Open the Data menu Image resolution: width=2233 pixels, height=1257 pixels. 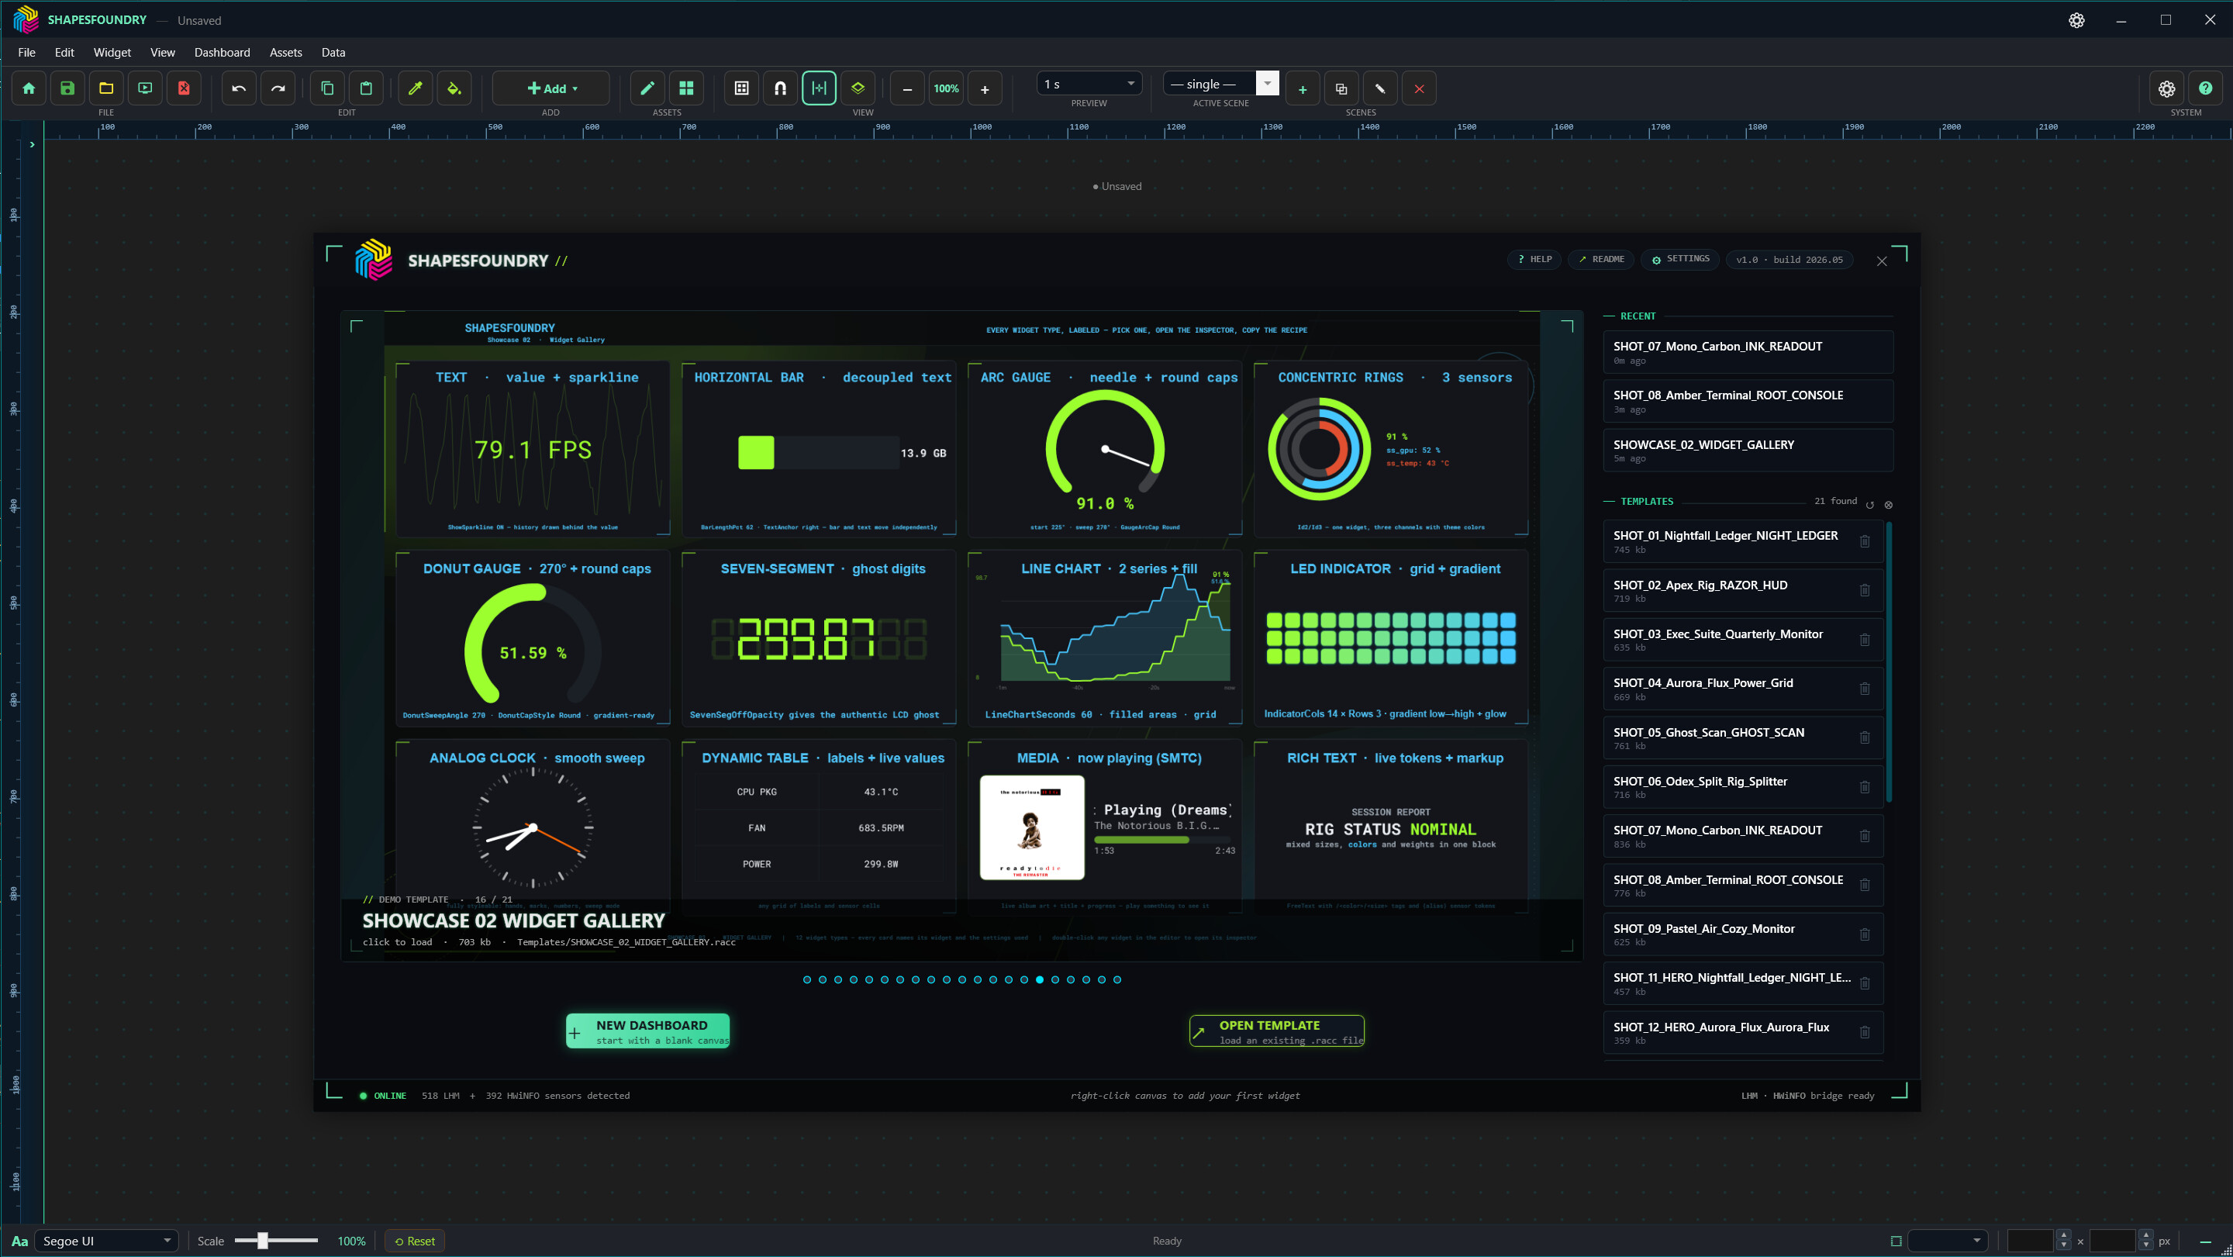click(333, 52)
